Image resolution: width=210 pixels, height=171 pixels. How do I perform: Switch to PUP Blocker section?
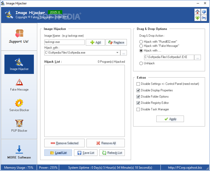pyautogui.click(x=19, y=126)
